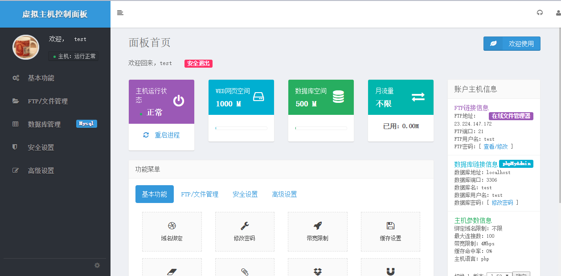Click the power icon on 主机运行状态 card
The width and height of the screenshot is (561, 276).
pos(179,101)
